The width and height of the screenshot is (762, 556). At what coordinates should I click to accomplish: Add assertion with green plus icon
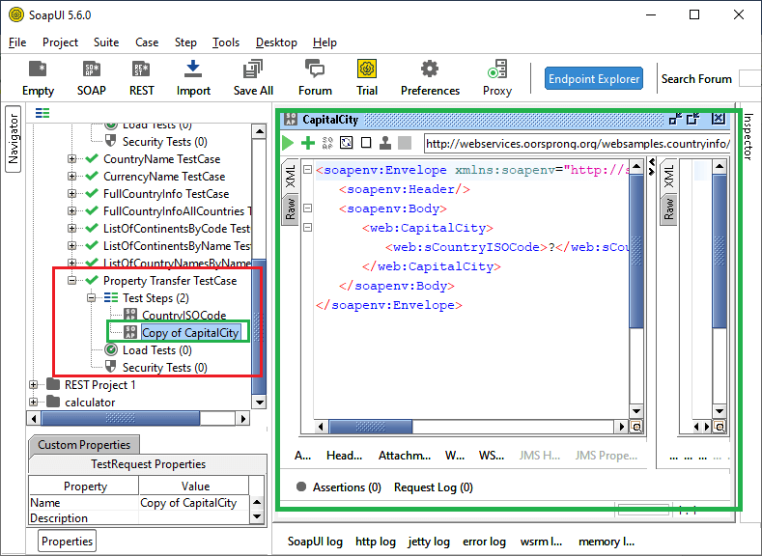point(308,143)
